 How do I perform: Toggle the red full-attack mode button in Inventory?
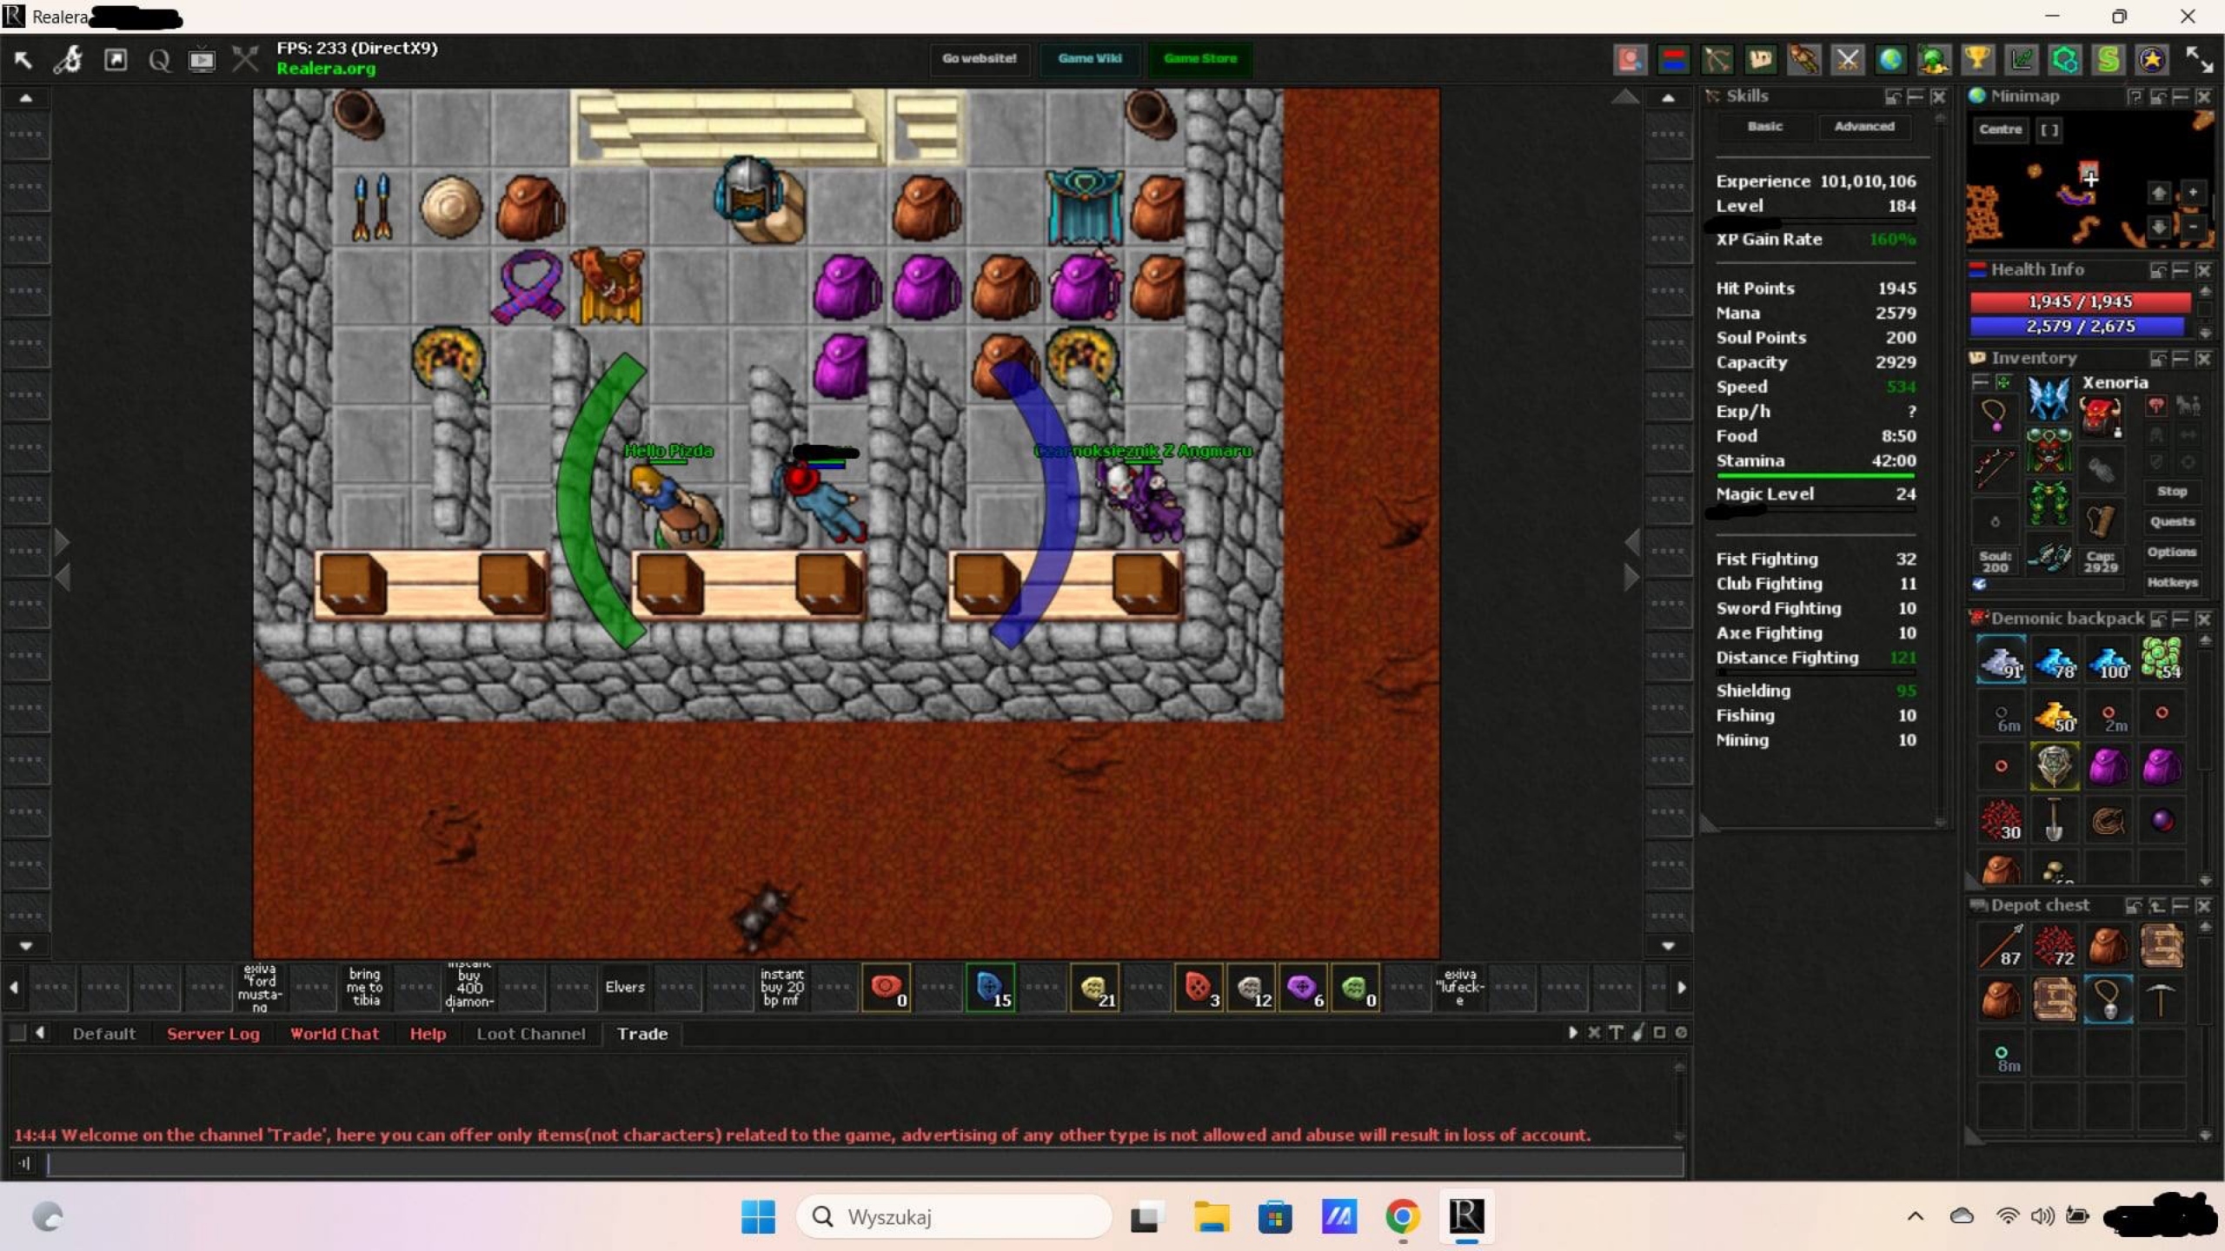tap(2156, 406)
